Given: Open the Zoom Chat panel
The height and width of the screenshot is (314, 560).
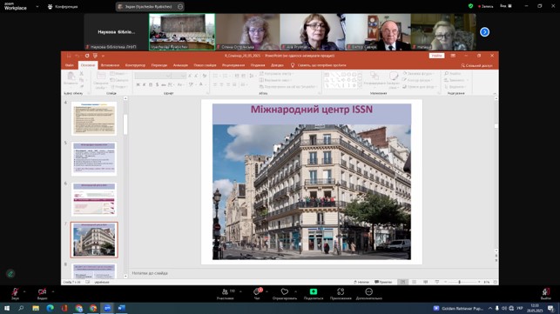Looking at the screenshot, I should [x=257, y=293].
